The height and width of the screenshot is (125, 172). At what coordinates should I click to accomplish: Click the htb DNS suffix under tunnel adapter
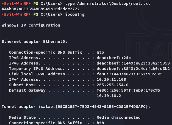(x=100, y=123)
